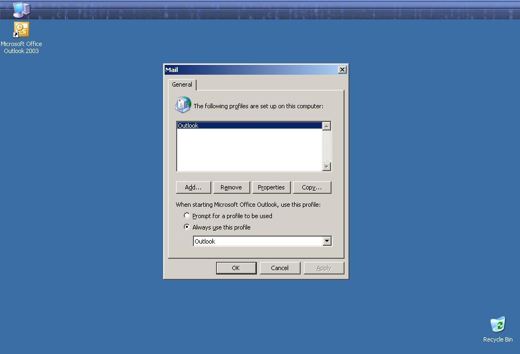
Task: Open profile Properties
Action: 271,187
